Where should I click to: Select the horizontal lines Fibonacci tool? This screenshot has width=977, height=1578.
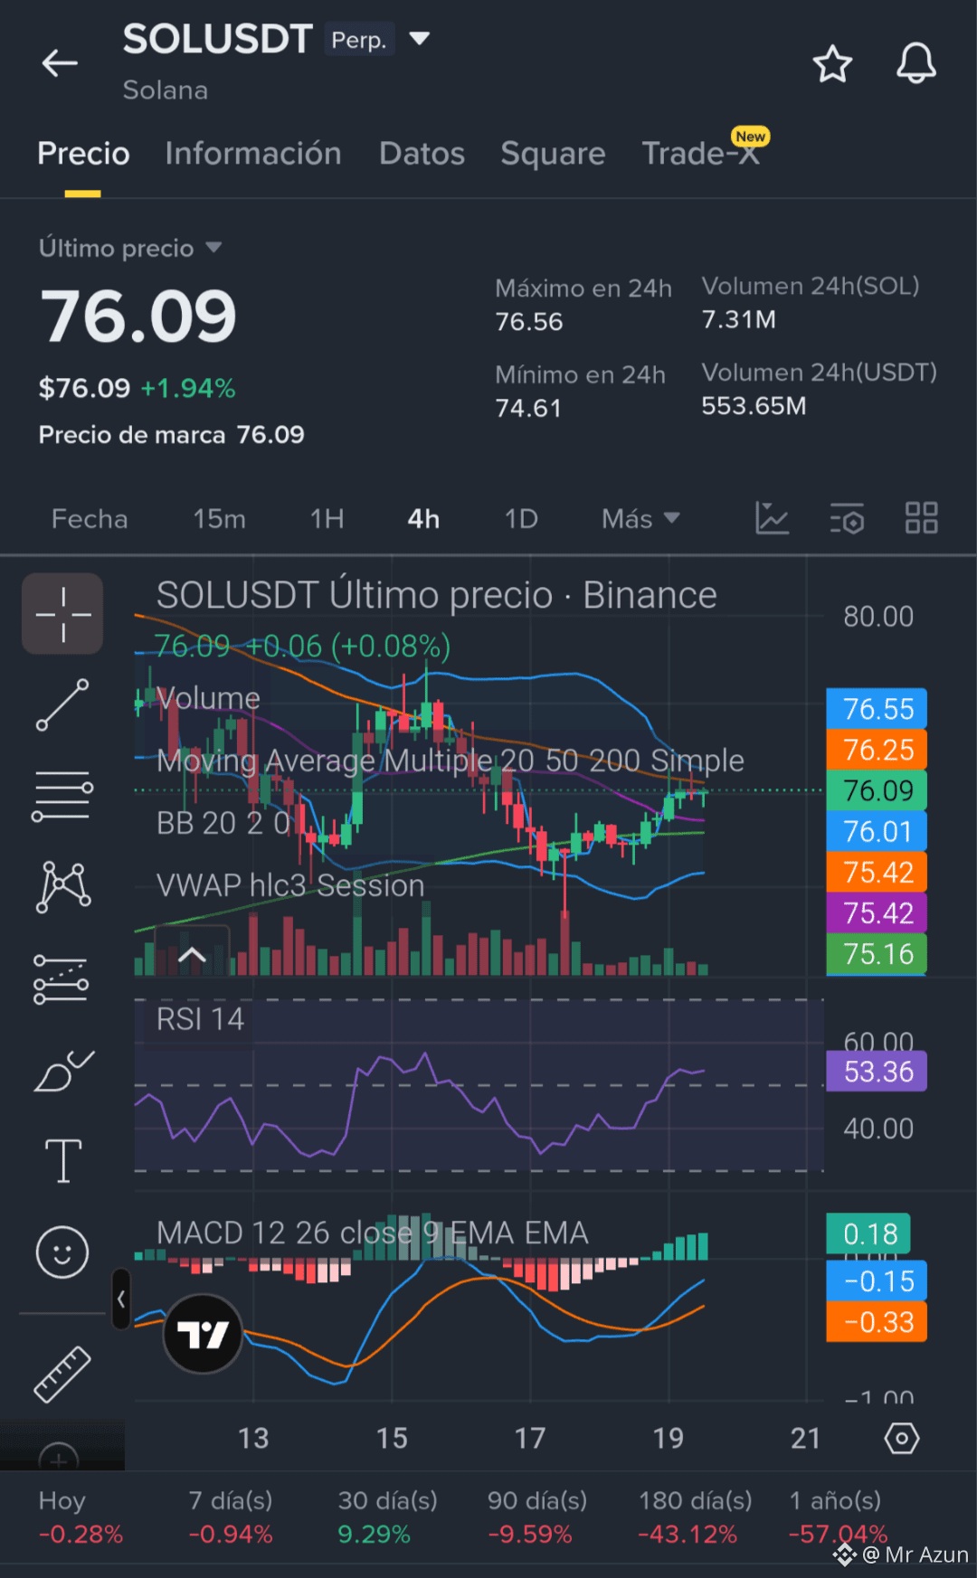(62, 796)
